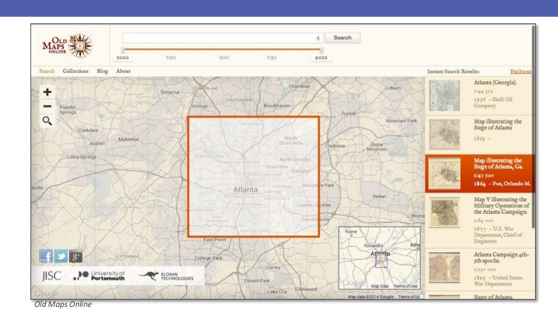
Task: Click the overview mini map of Atlanta
Action: coord(379,258)
